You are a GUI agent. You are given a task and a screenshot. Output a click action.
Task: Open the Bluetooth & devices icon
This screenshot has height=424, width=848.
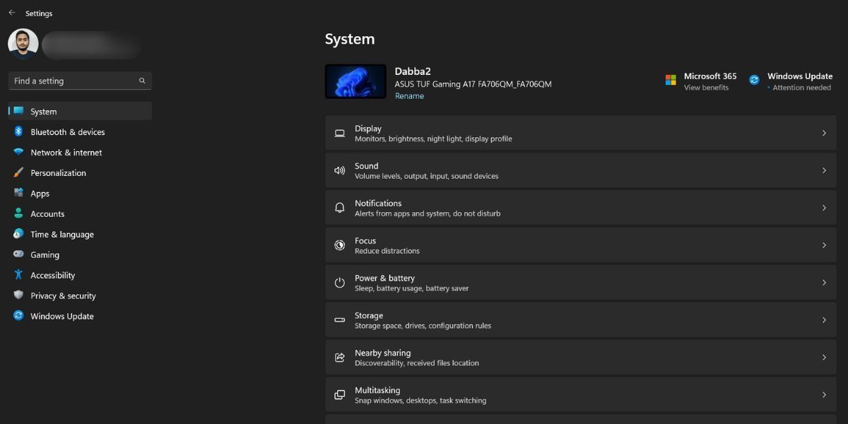click(x=18, y=131)
